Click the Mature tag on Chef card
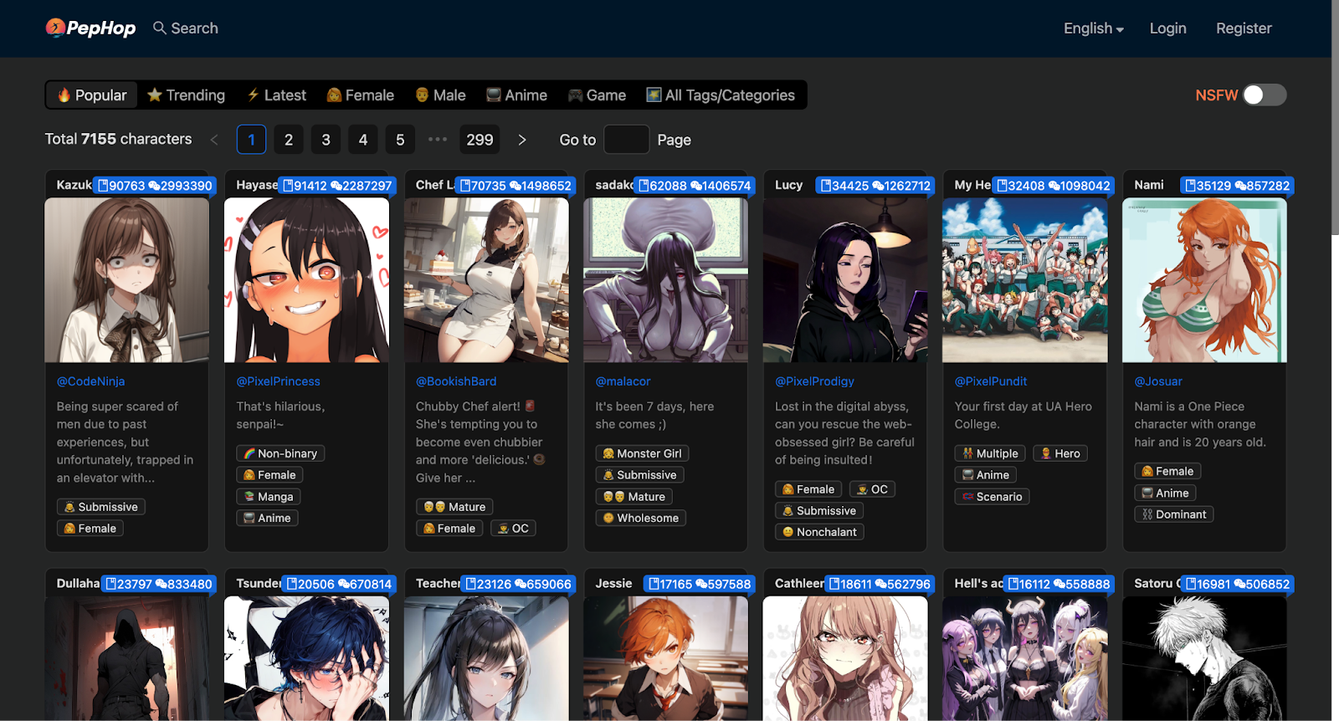 (454, 507)
